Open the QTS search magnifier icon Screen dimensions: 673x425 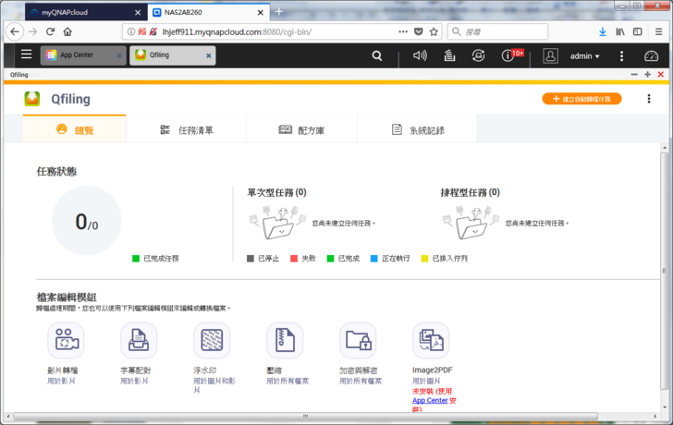tap(376, 55)
